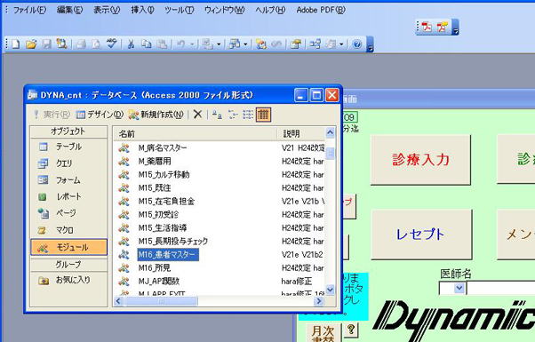The height and width of the screenshot is (342, 535).
Task: Click the Copy toolbar icon
Action: click(147, 44)
